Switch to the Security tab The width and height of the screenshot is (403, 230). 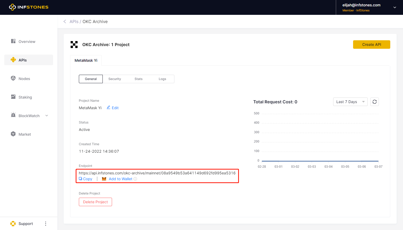point(115,79)
